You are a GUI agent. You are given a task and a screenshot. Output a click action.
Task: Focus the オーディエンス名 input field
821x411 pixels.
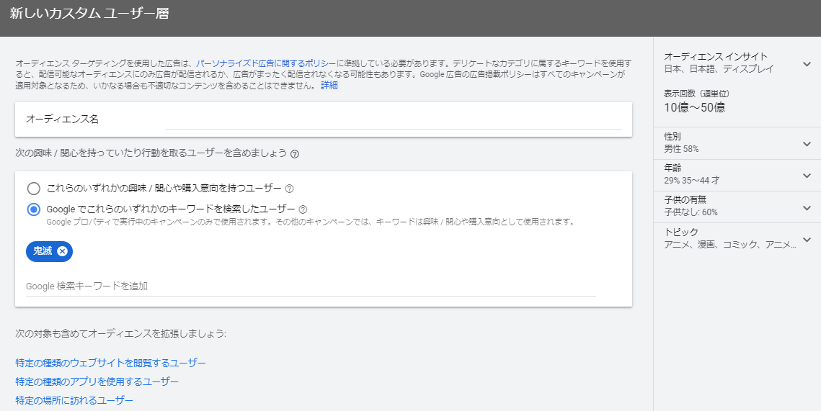394,119
